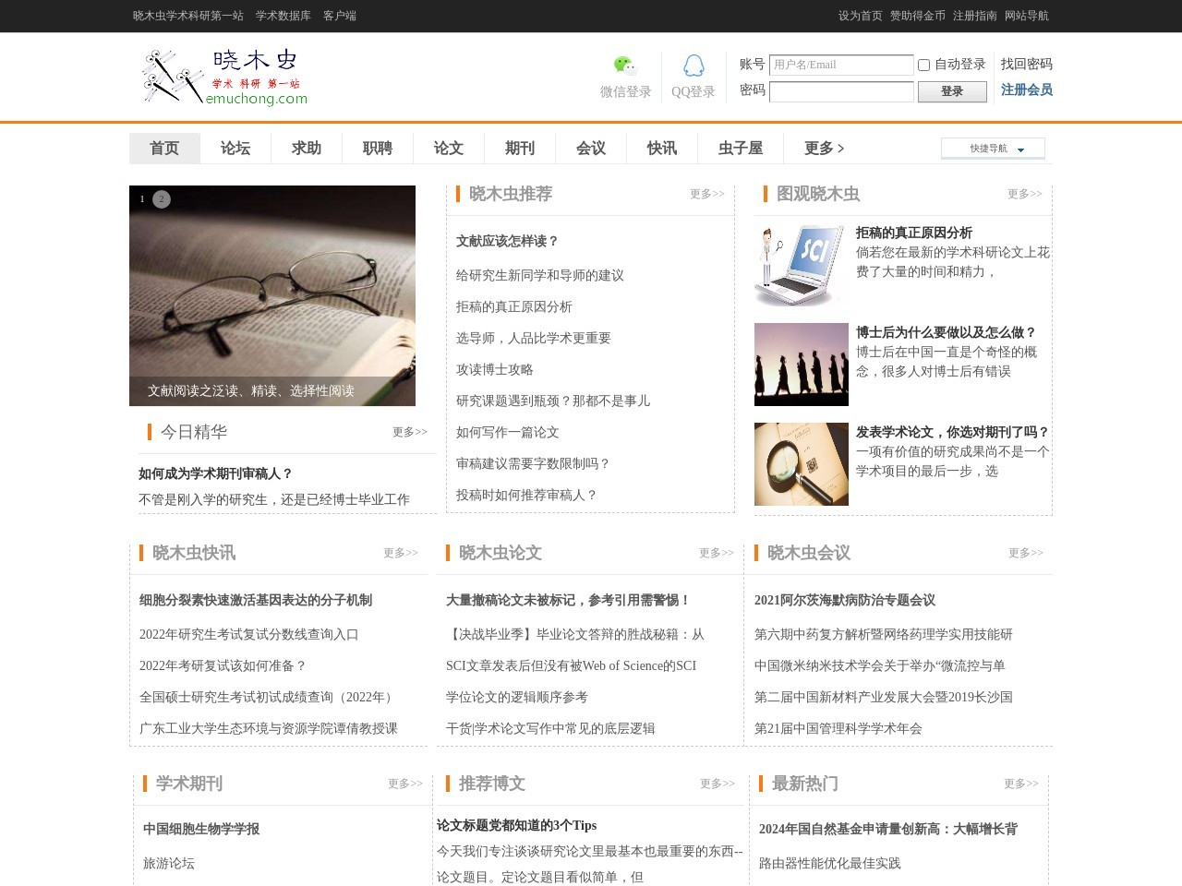Expand the 快捷导航 quick navigation dropdown
This screenshot has width=1182, height=886.
(x=993, y=149)
